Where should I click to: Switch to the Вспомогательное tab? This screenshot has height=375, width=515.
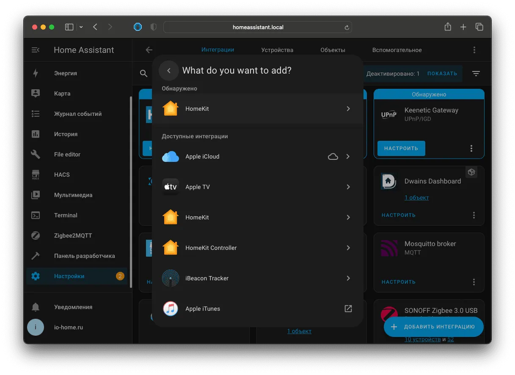[x=397, y=50]
